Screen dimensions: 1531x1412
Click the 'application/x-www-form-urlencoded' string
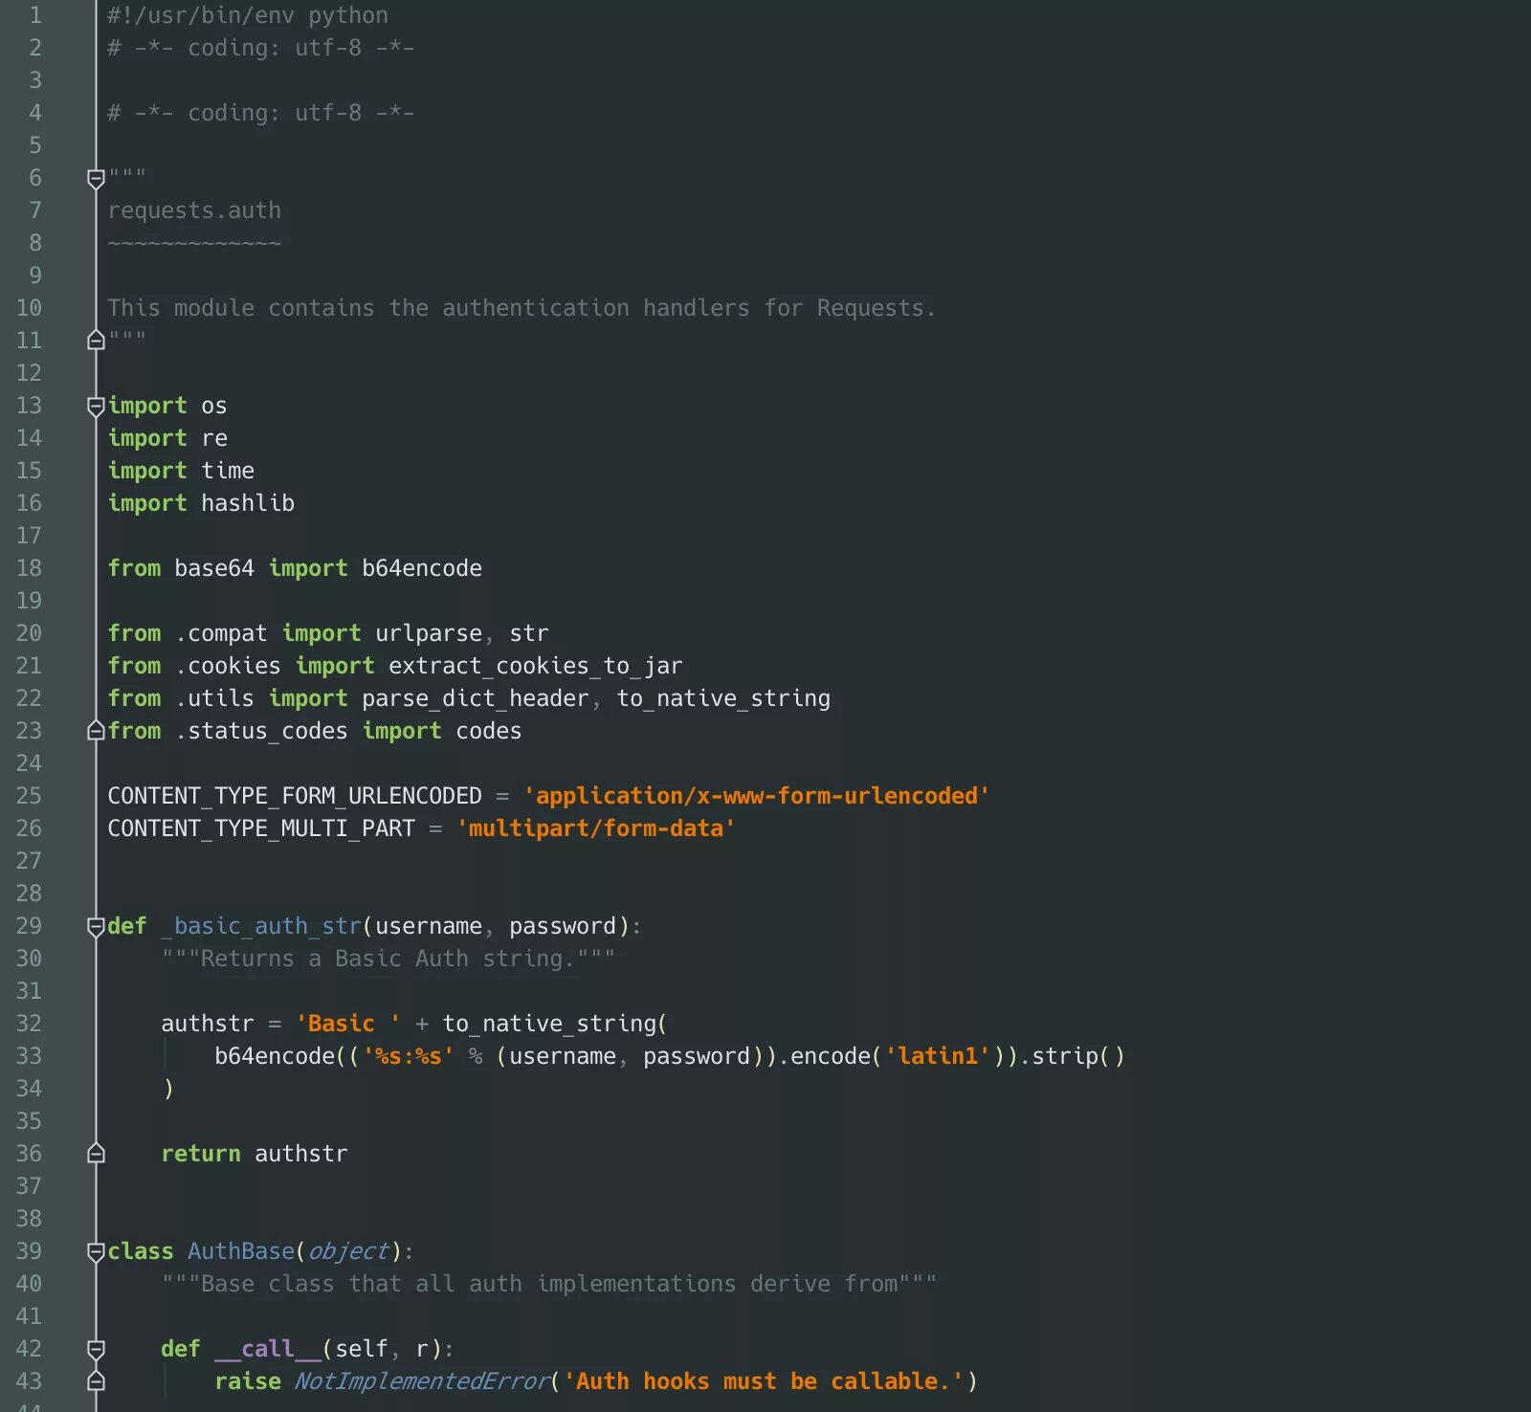[x=757, y=796]
